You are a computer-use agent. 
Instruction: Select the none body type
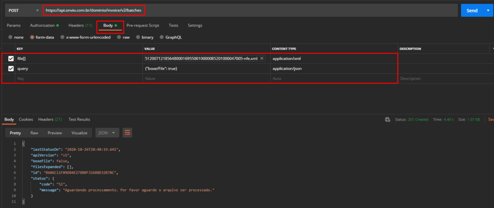coord(16,37)
